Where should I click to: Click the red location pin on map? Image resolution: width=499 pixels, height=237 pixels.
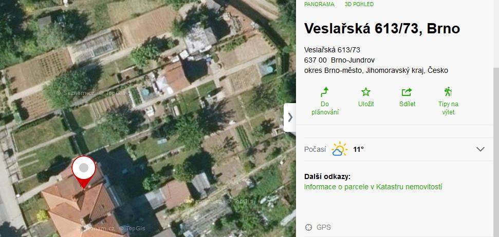point(84,171)
